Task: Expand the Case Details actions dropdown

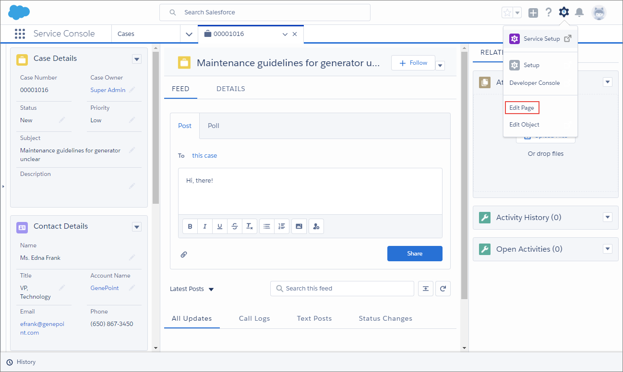Action: pos(137,59)
